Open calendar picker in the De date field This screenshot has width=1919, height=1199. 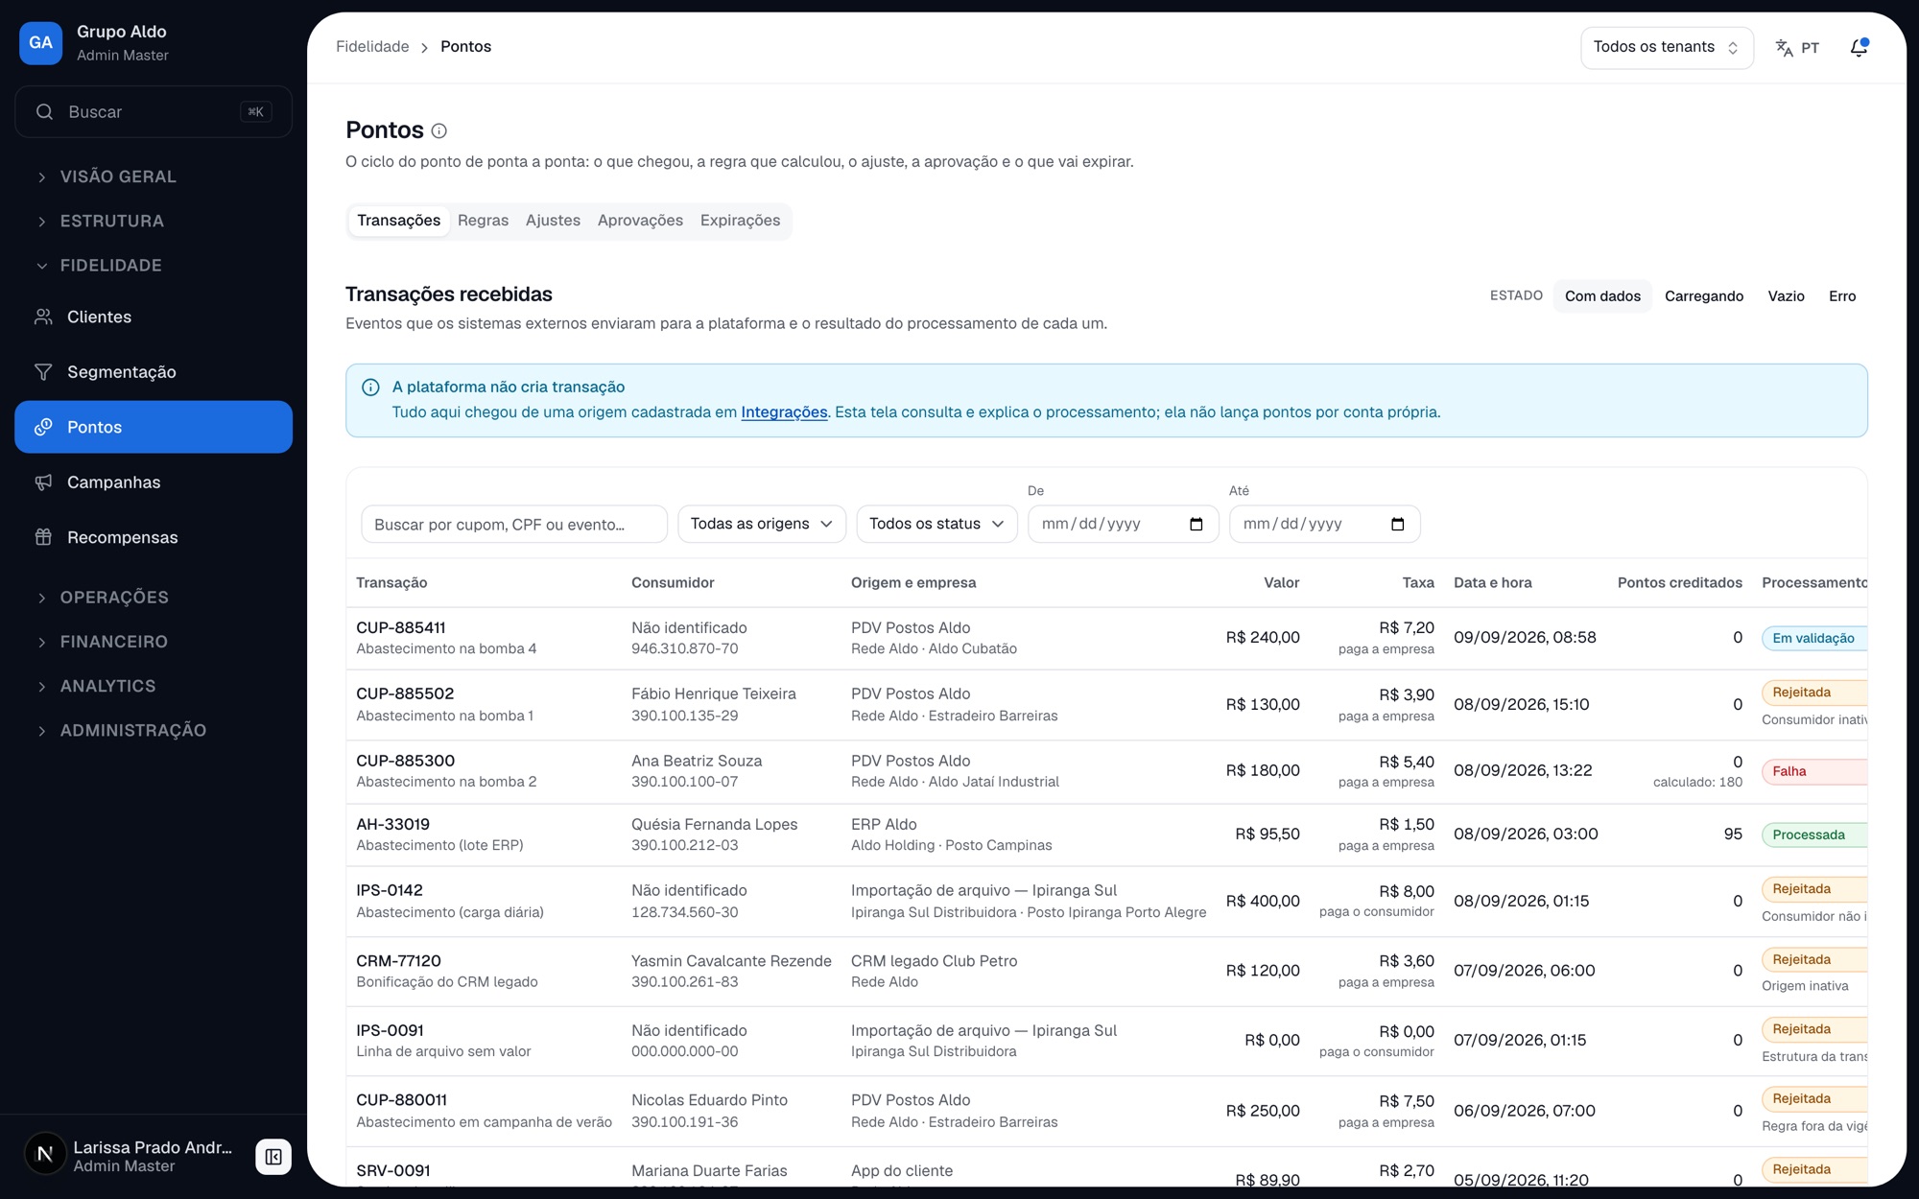[x=1196, y=524]
